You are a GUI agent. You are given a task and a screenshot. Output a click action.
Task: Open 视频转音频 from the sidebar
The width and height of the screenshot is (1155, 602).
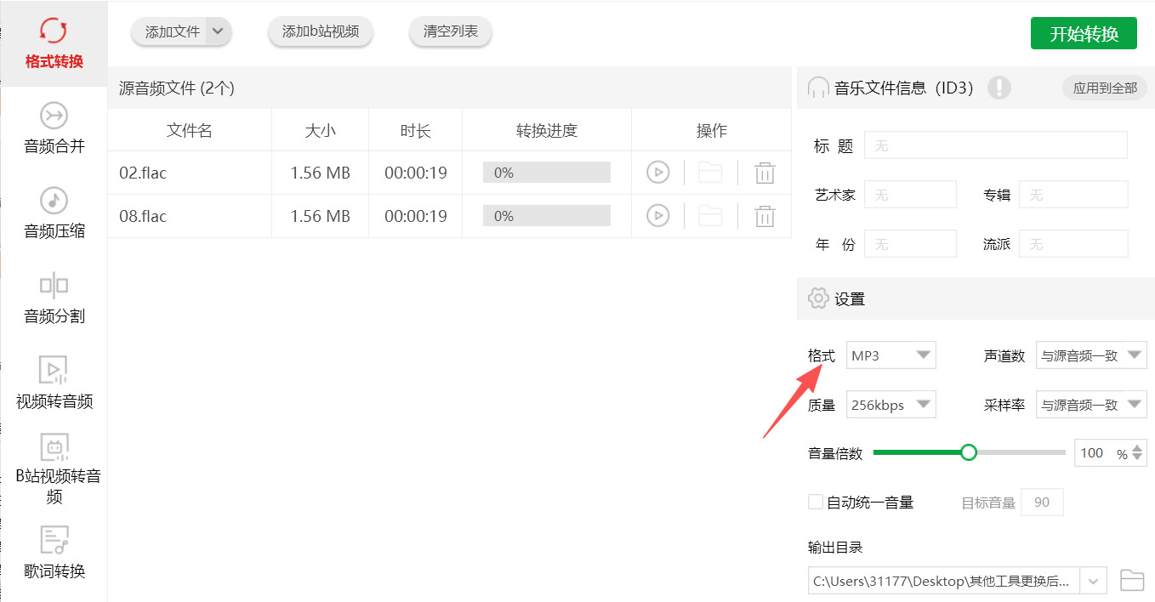(x=54, y=383)
